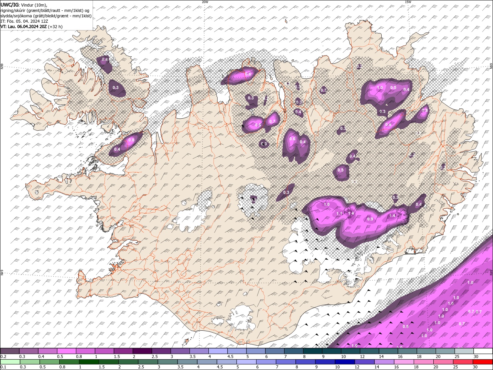Select the navy blue swatch at 10 in lower legend

click(345, 362)
